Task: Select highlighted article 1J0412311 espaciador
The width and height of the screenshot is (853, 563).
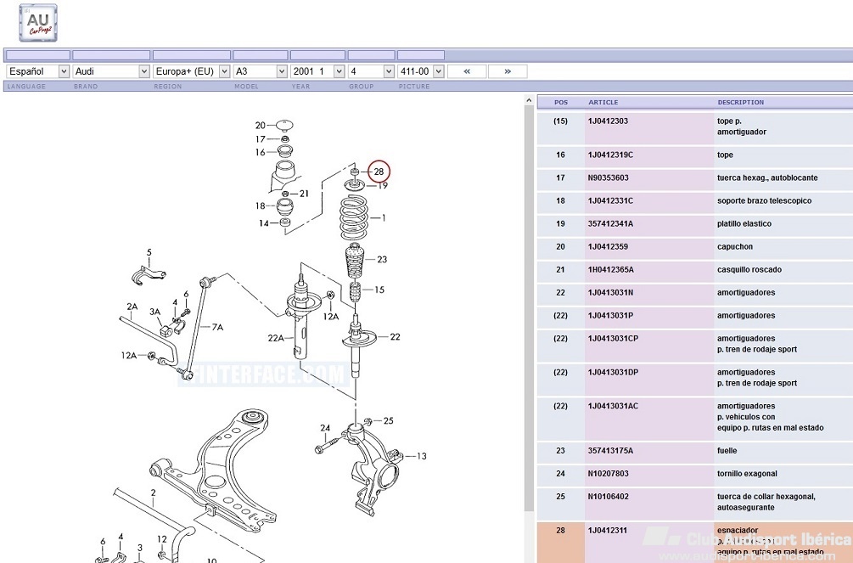Action: (x=695, y=543)
